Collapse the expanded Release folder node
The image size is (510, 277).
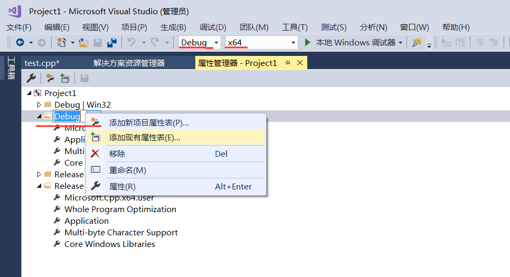tap(39, 186)
